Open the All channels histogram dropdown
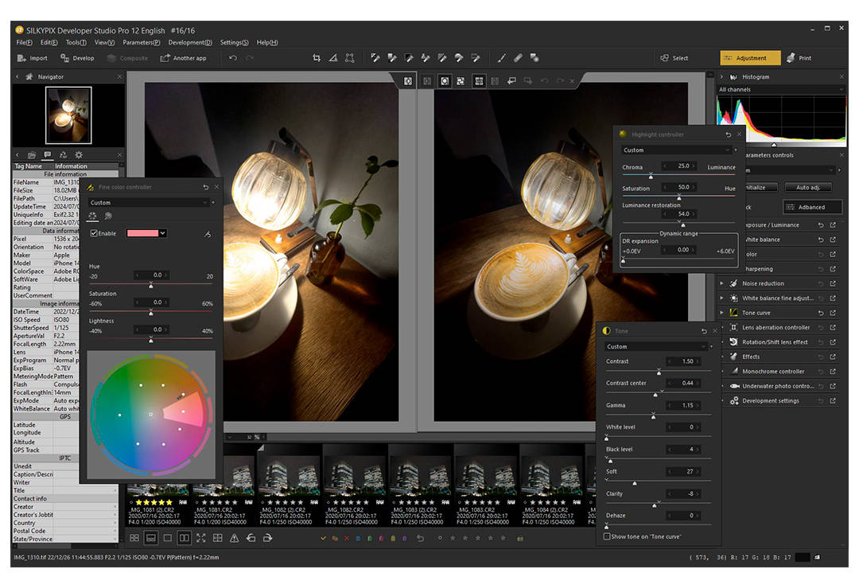Viewport: 859px width, 573px height. [x=779, y=90]
